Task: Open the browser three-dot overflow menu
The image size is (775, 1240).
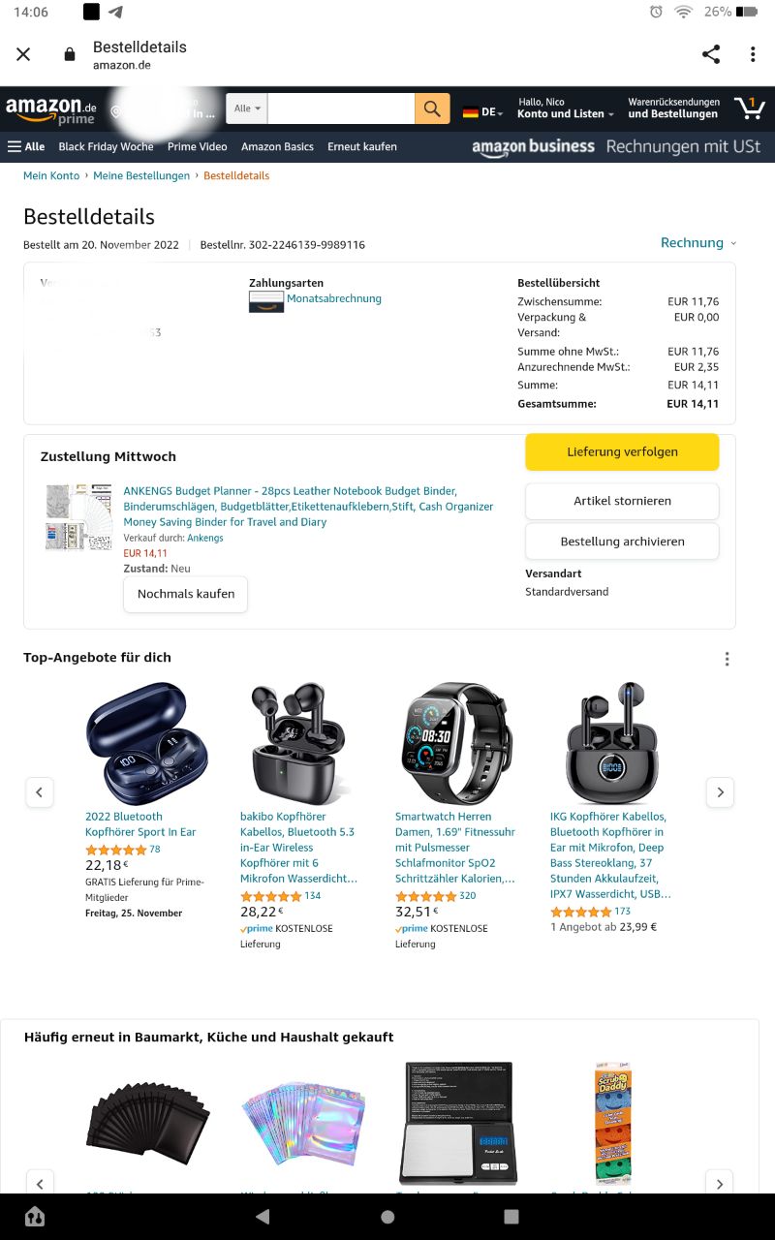Action: tap(753, 54)
